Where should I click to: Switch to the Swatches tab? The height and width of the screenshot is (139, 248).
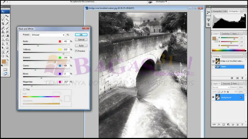point(226,34)
